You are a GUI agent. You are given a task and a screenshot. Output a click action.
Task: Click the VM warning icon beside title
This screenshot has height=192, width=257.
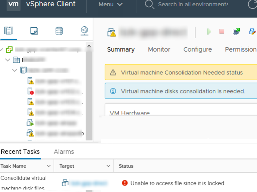coord(112,32)
